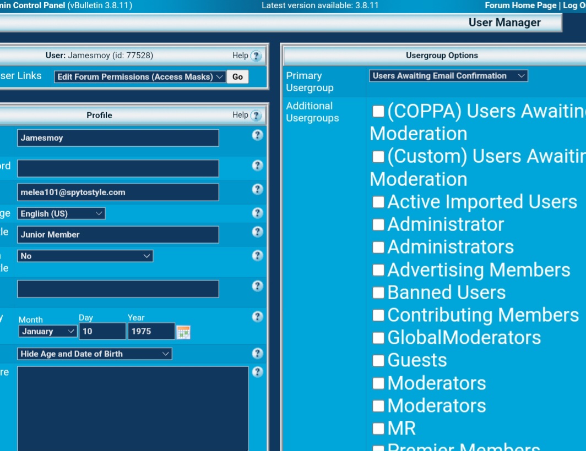Open Hide Age and Date of Birth dropdown
This screenshot has width=586, height=451.
coord(95,354)
